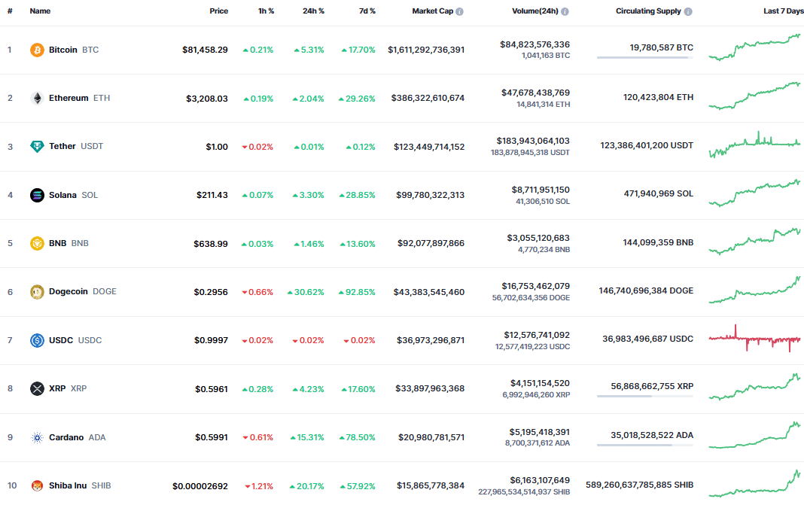Sort by the 7d % column header
Screen dimensions: 804x508
pos(367,11)
